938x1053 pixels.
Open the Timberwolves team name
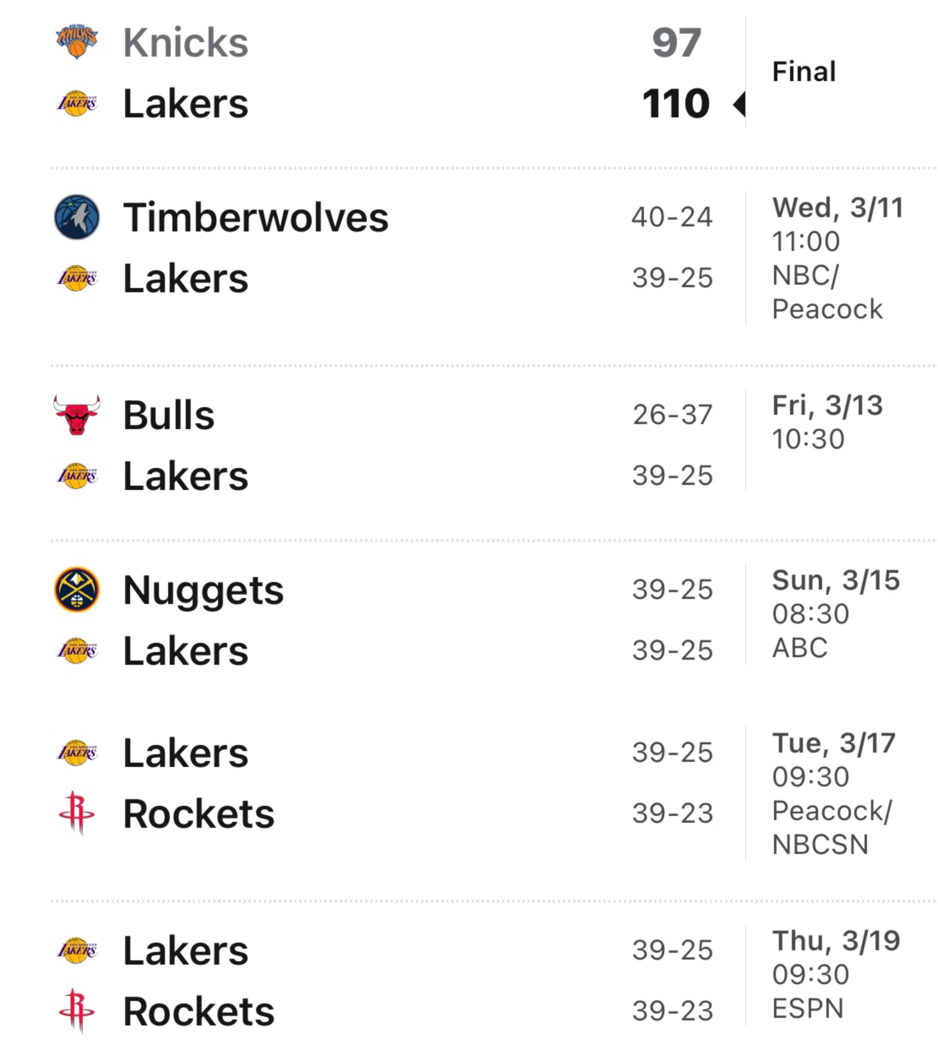pos(256,218)
